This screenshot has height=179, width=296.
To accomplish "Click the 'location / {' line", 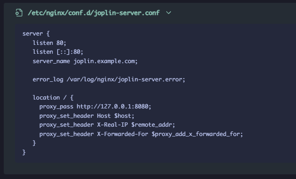I will point(53,98).
